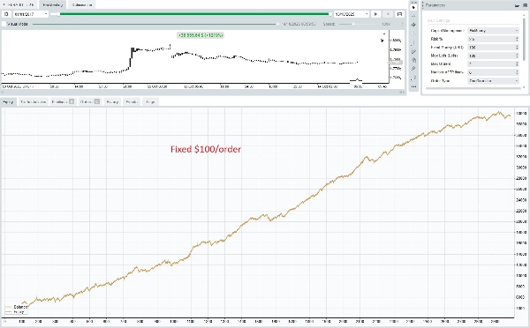Click the Parameters panel vertical scrollbar

(x=524, y=39)
